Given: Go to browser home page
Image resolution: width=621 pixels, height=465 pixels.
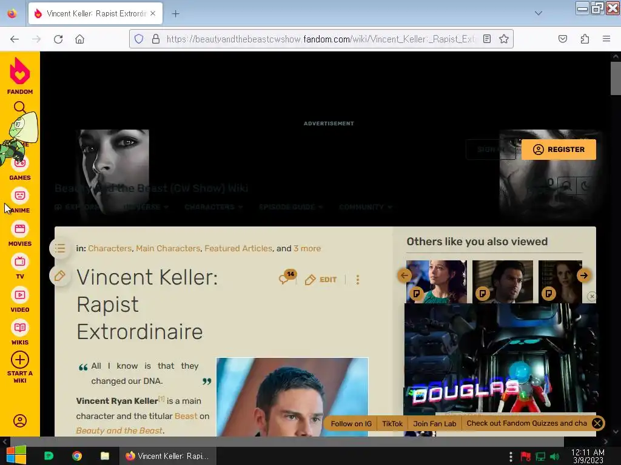Looking at the screenshot, I should pyautogui.click(x=79, y=39).
